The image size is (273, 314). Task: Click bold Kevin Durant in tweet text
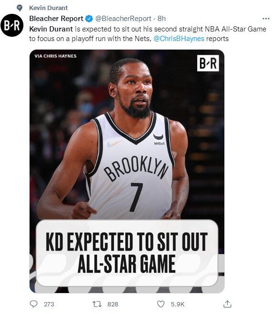pyautogui.click(x=51, y=29)
